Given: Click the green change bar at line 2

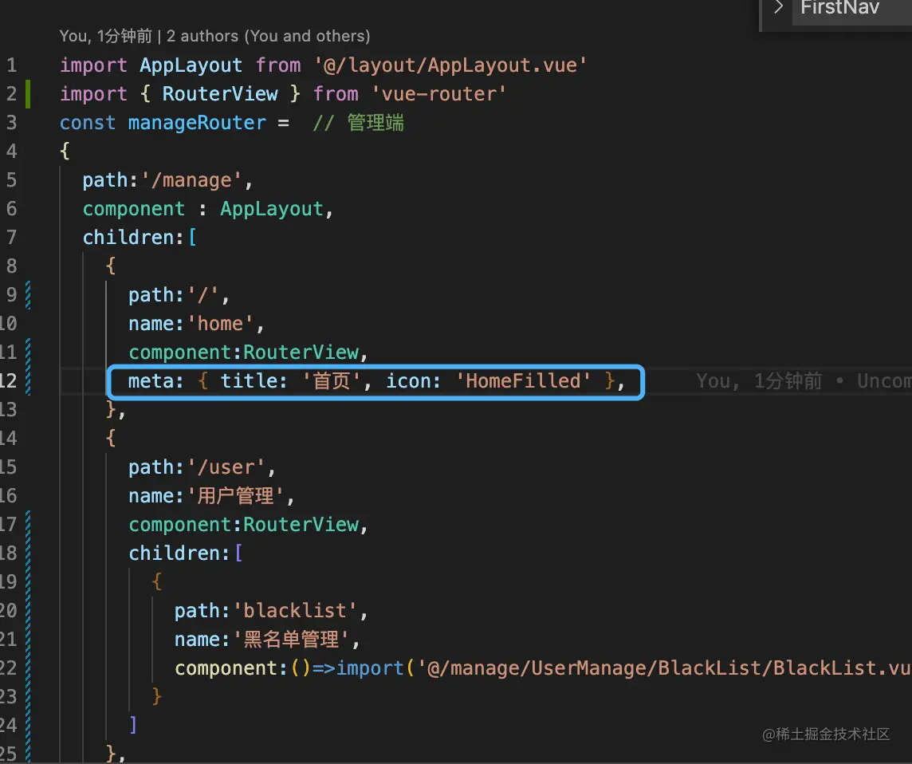Looking at the screenshot, I should [27, 93].
